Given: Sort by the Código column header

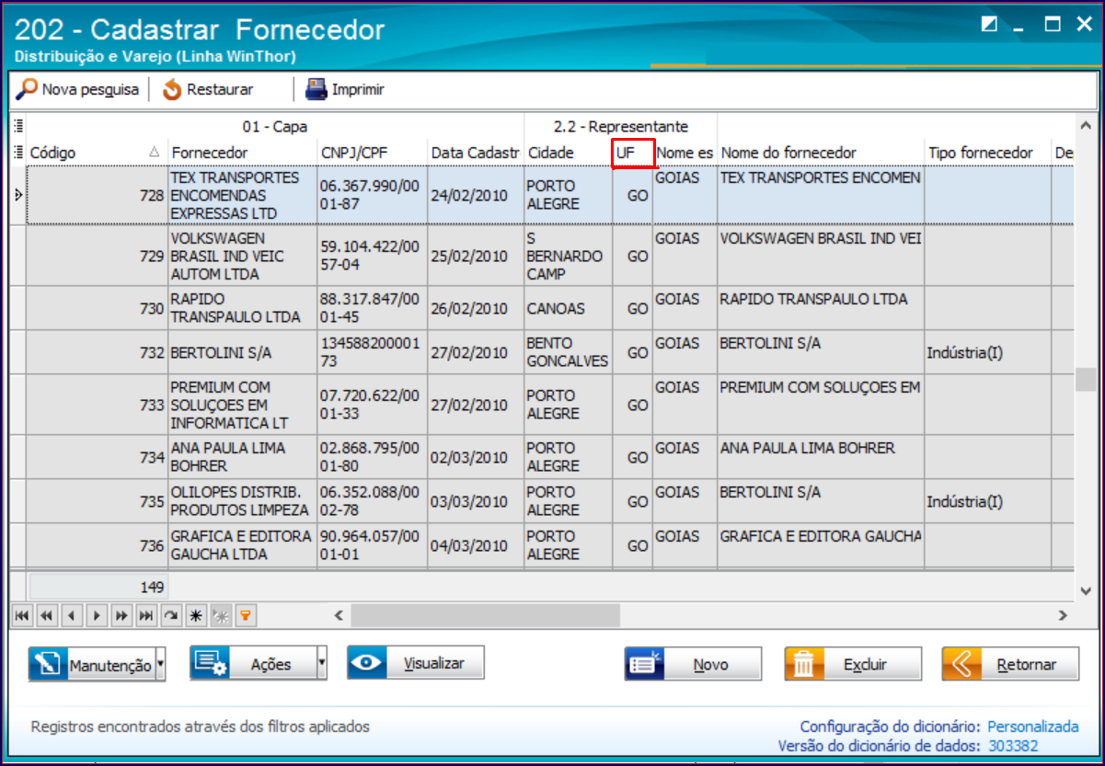Looking at the screenshot, I should (x=97, y=152).
